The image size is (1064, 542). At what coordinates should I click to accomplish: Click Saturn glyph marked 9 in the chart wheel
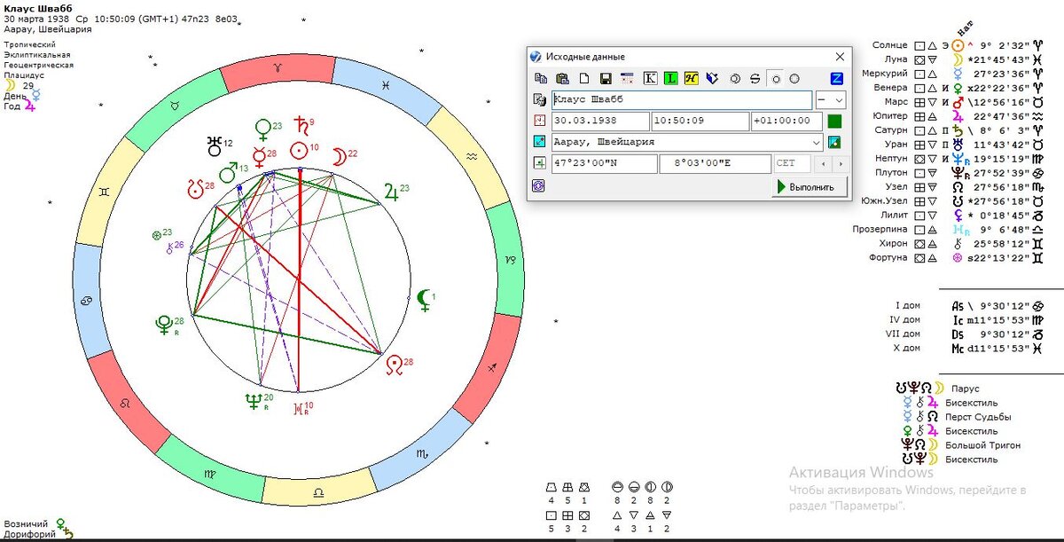[301, 126]
